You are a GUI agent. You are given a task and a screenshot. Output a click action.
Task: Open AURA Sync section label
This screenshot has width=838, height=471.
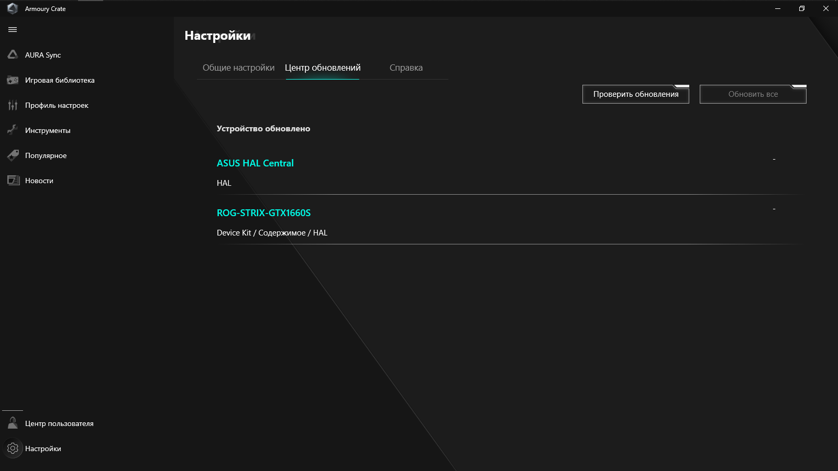click(x=43, y=55)
